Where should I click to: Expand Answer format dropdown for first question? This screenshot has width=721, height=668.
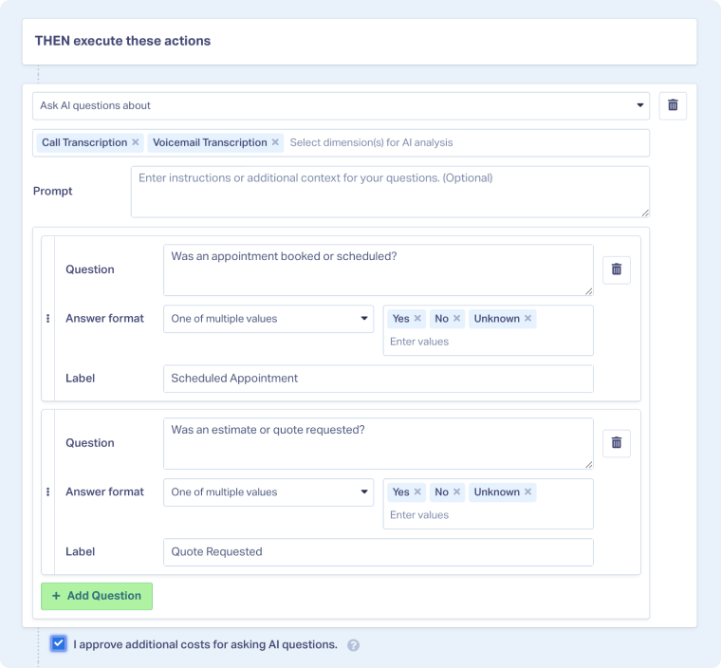[x=268, y=319]
